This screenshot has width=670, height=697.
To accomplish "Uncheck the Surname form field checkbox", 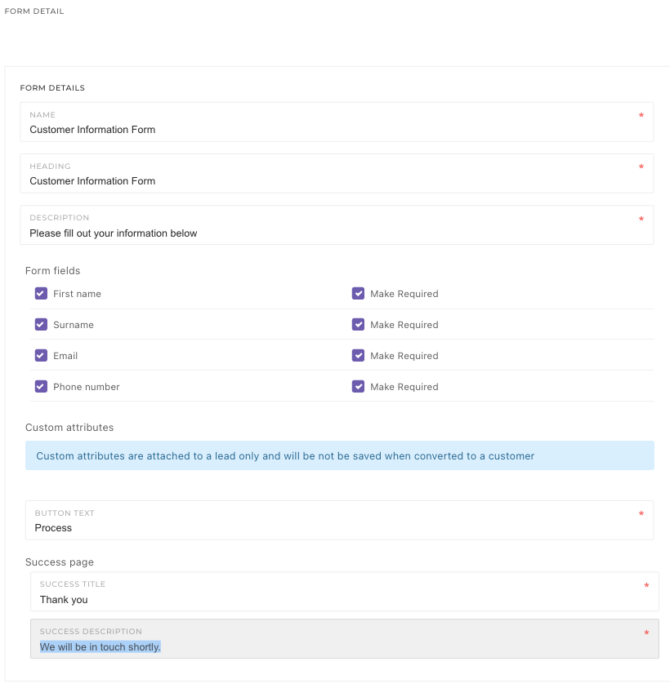I will click(x=41, y=325).
